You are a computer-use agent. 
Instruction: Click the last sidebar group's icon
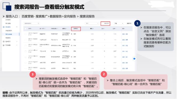(4, 45)
